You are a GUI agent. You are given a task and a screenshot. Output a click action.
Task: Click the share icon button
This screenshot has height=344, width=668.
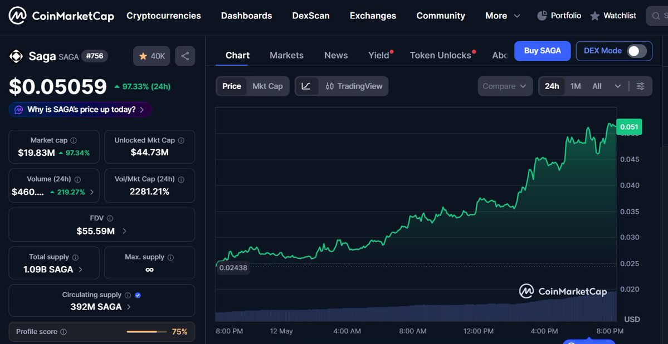[x=185, y=56]
